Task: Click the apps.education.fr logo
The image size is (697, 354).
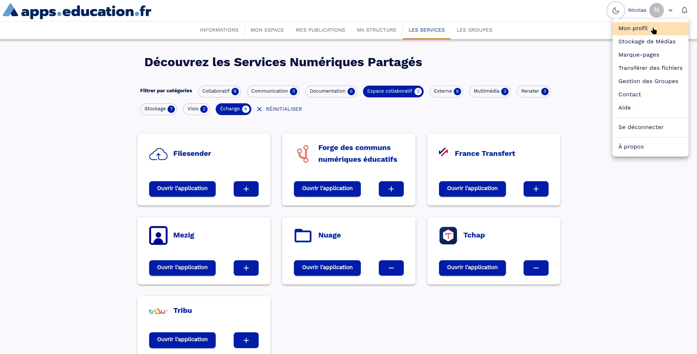Action: 77,11
